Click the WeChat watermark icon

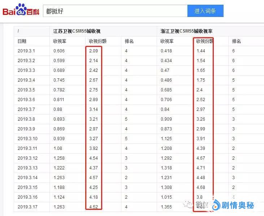[x=188, y=204]
